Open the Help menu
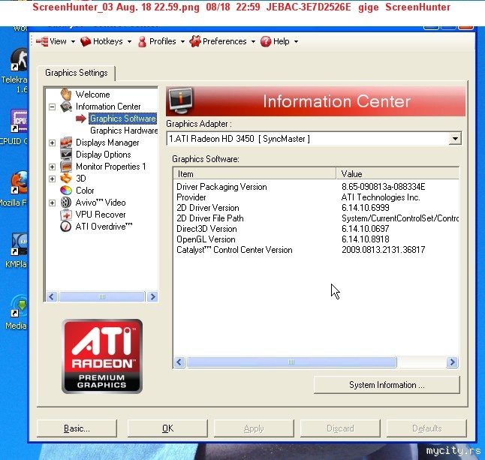Viewport: 485px width, 460px height. point(281,41)
